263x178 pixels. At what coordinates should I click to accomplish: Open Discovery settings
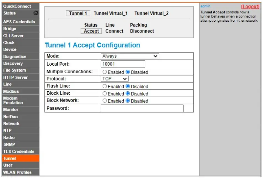coord(21,64)
